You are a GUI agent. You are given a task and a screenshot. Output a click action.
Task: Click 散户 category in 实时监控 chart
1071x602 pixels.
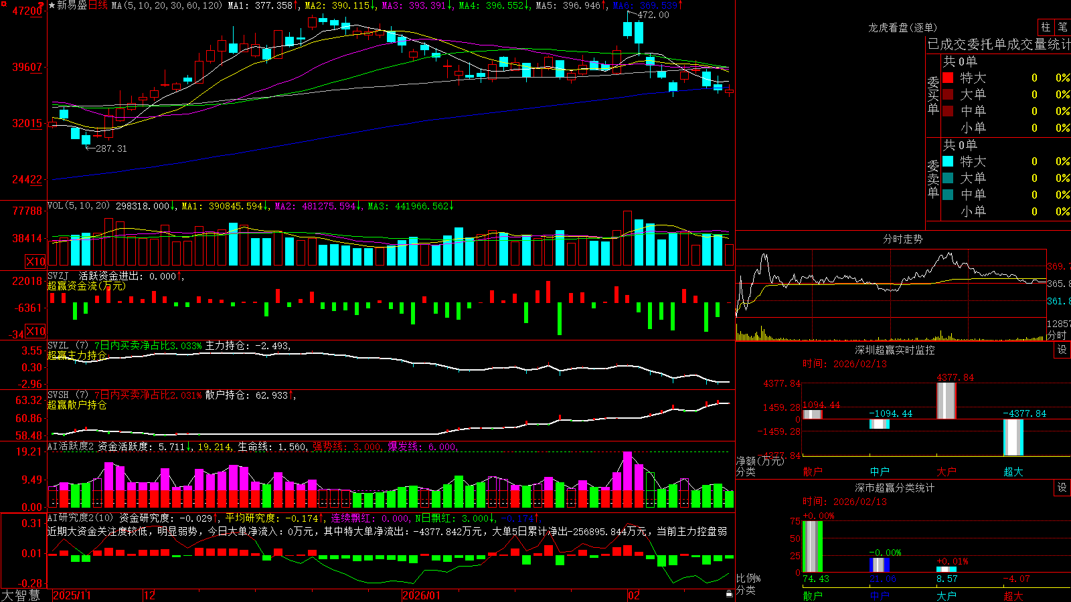coord(813,472)
